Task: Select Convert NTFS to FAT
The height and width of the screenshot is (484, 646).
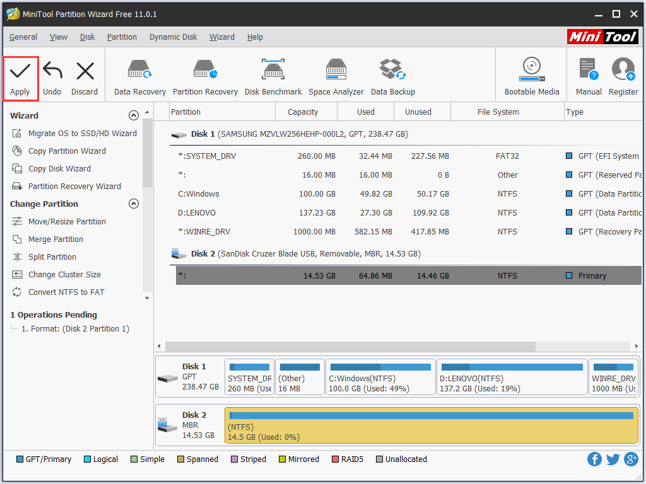Action: 58,292
